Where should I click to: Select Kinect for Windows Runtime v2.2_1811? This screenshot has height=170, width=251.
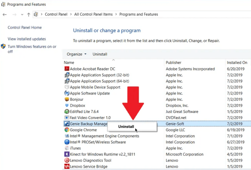click(102, 154)
